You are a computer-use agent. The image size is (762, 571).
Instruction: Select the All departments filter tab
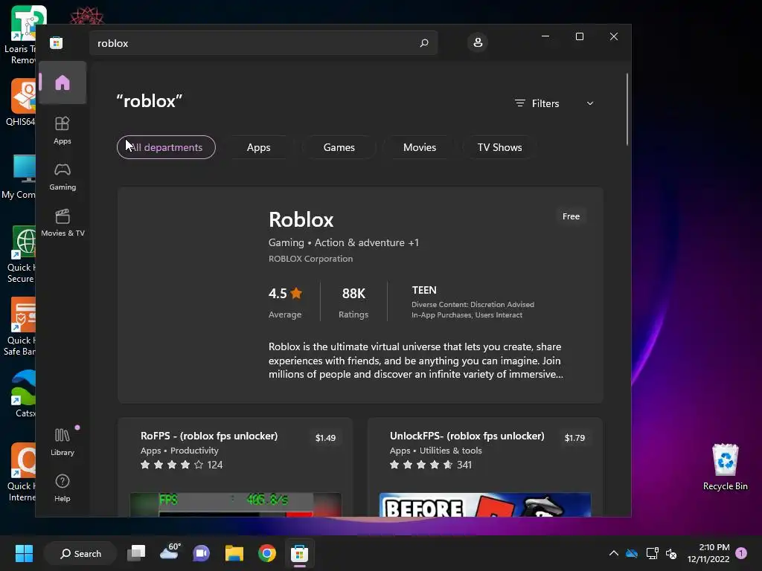pyautogui.click(x=166, y=147)
